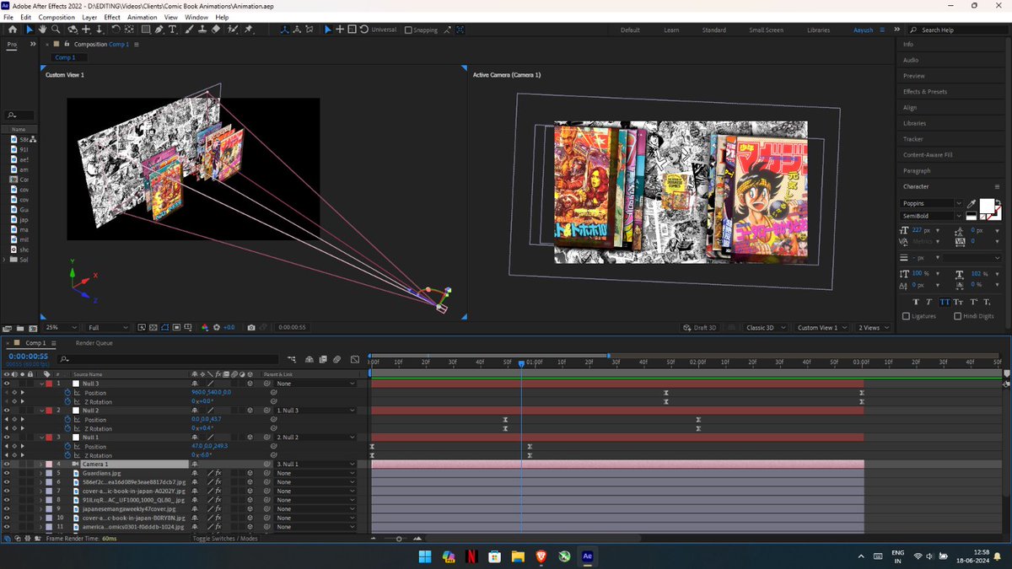Click the Windows Start button
The image size is (1012, 569).
pyautogui.click(x=424, y=556)
